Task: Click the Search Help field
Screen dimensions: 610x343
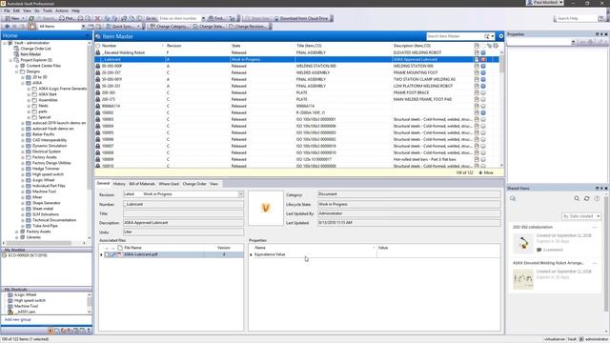Action: [576, 18]
